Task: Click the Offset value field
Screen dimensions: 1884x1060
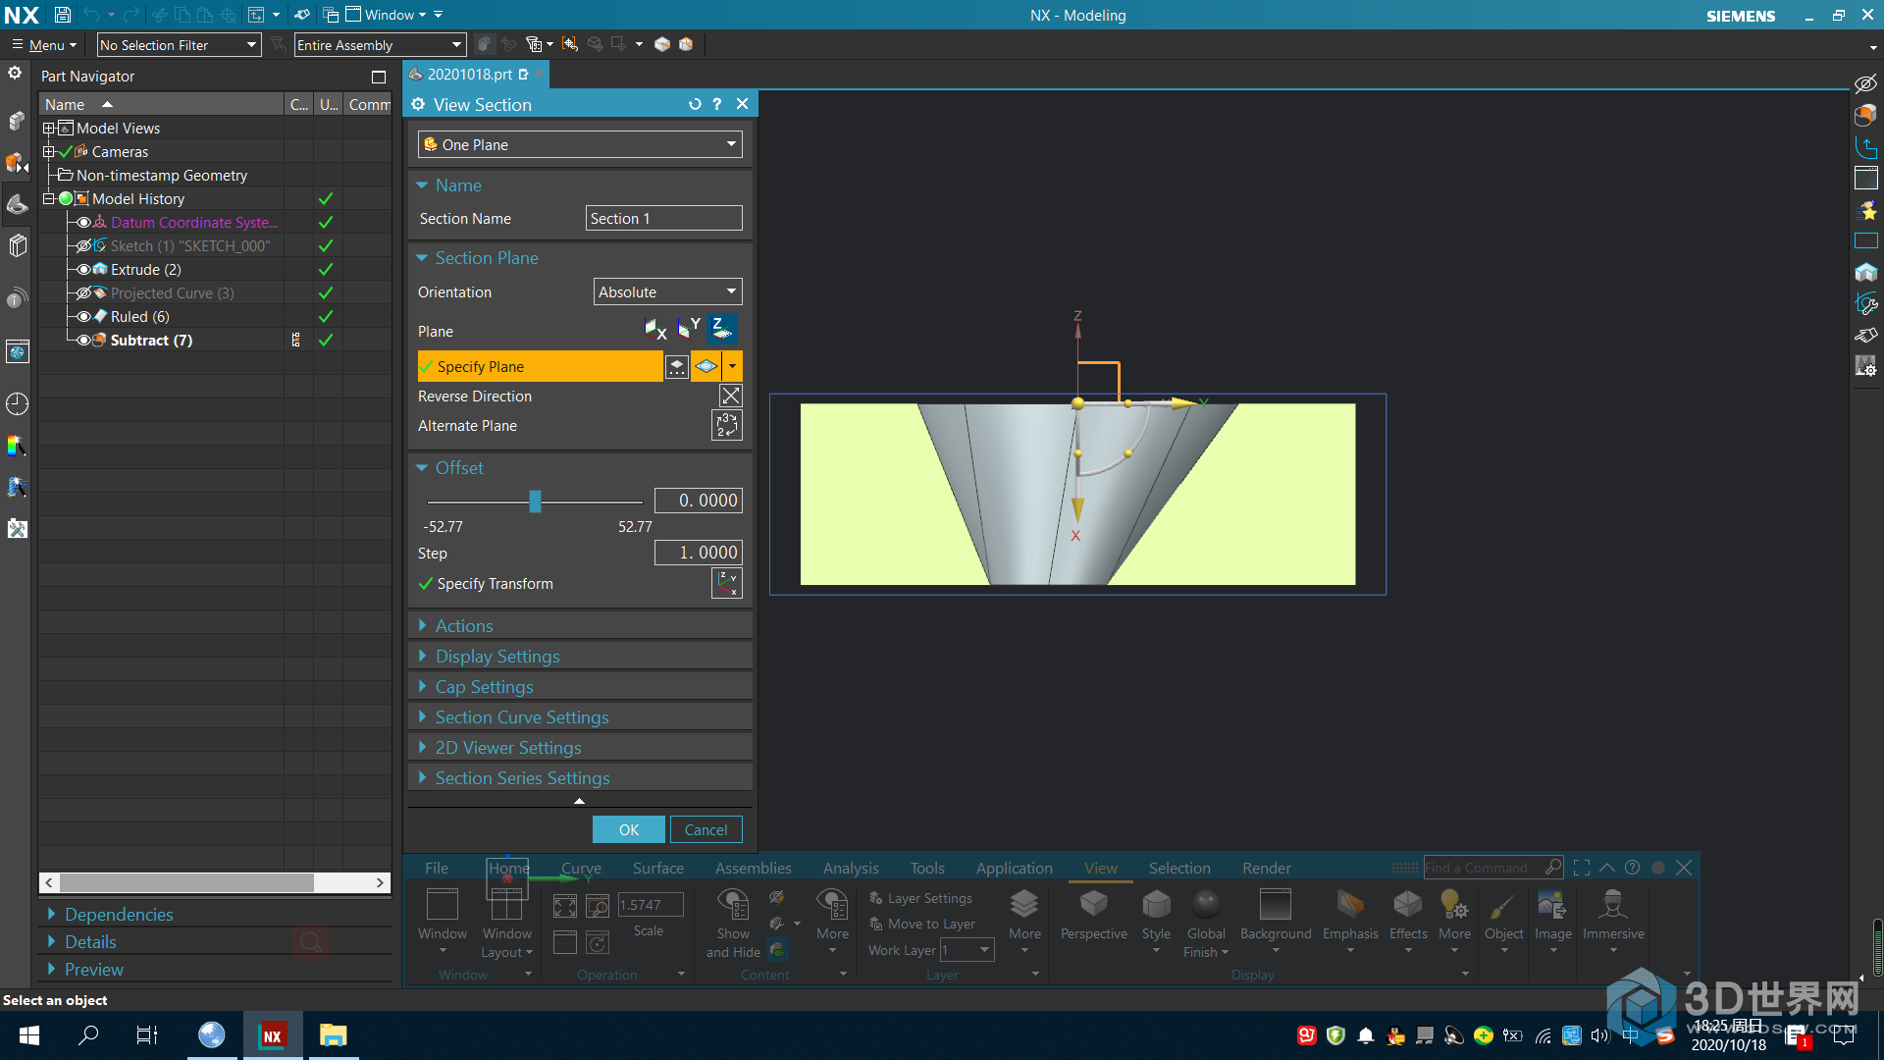Action: (699, 501)
